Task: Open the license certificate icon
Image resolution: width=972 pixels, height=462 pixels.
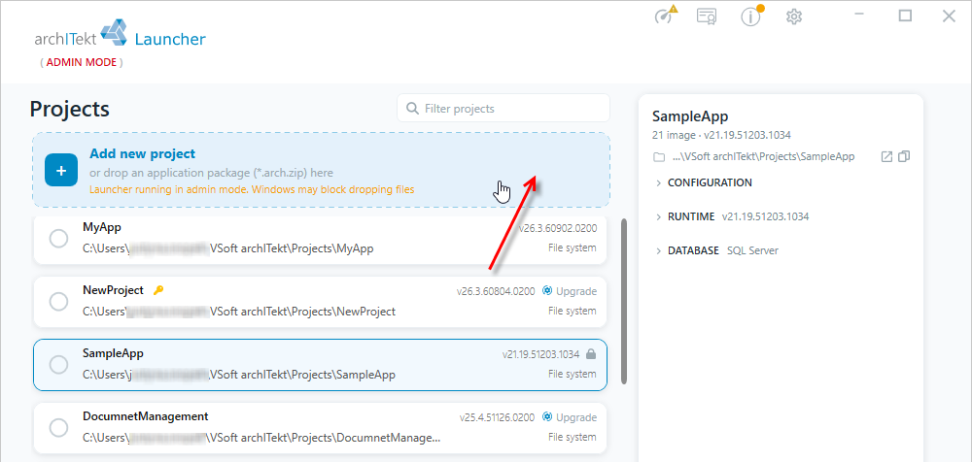Action: pyautogui.click(x=707, y=16)
